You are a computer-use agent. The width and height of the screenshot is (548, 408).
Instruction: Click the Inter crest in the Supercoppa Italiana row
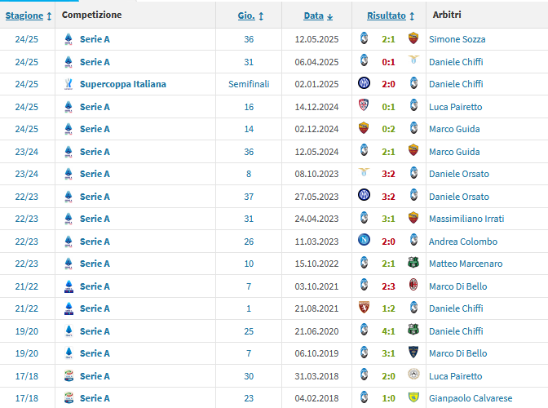[364, 83]
